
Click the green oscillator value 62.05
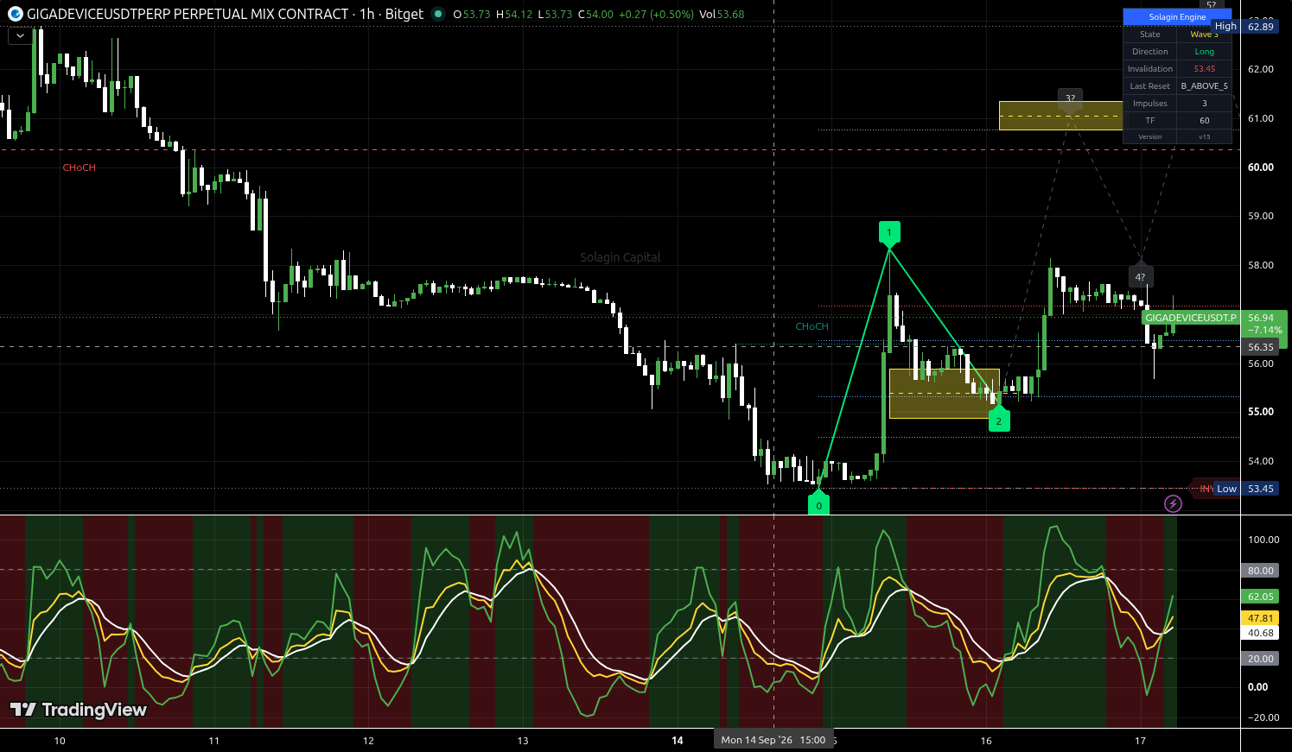click(1261, 597)
